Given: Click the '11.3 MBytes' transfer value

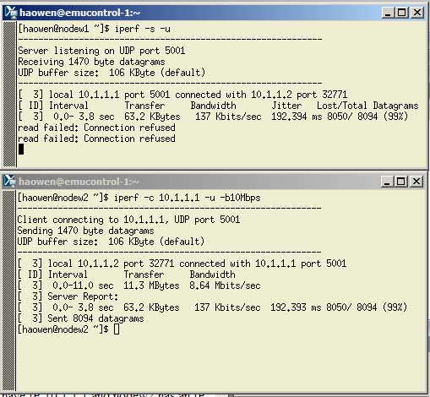Looking at the screenshot, I should pyautogui.click(x=151, y=286).
